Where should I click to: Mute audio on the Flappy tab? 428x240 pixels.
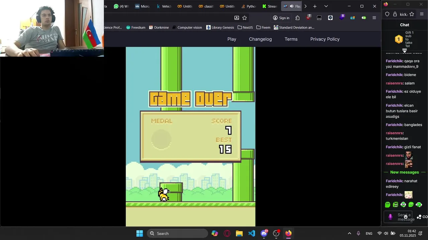[292, 6]
